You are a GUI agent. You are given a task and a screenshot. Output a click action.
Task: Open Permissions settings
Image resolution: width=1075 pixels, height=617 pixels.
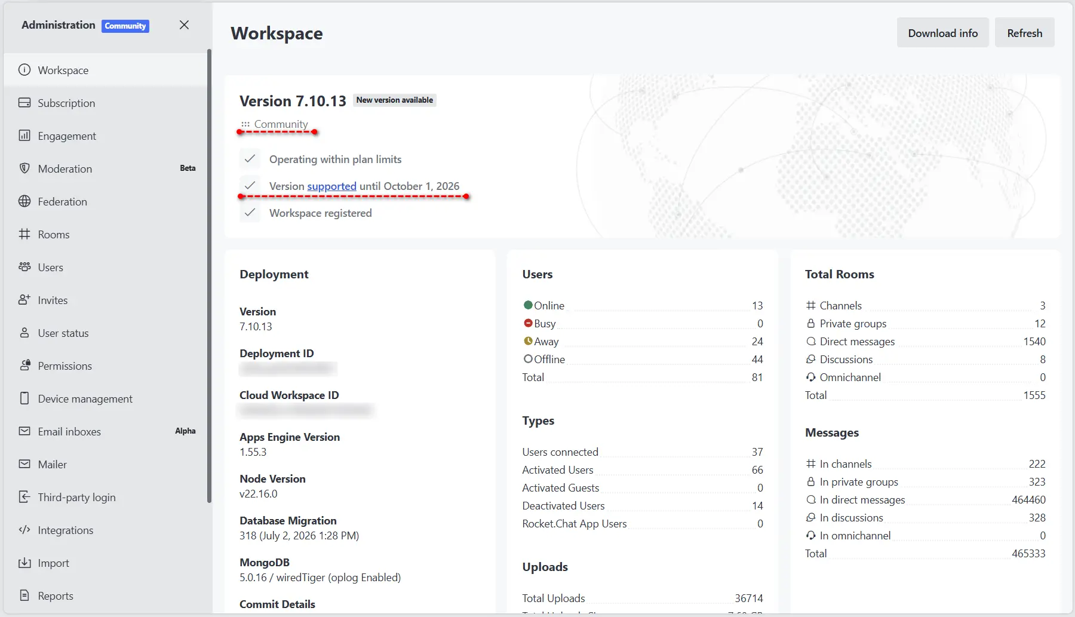coord(106,366)
